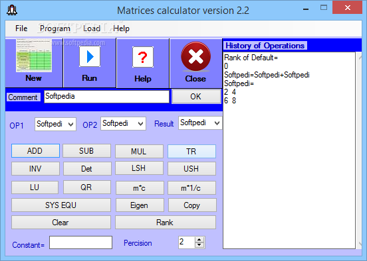Screen dimensions: 367x261
Task: Click the Rank button
Action: [166, 223]
